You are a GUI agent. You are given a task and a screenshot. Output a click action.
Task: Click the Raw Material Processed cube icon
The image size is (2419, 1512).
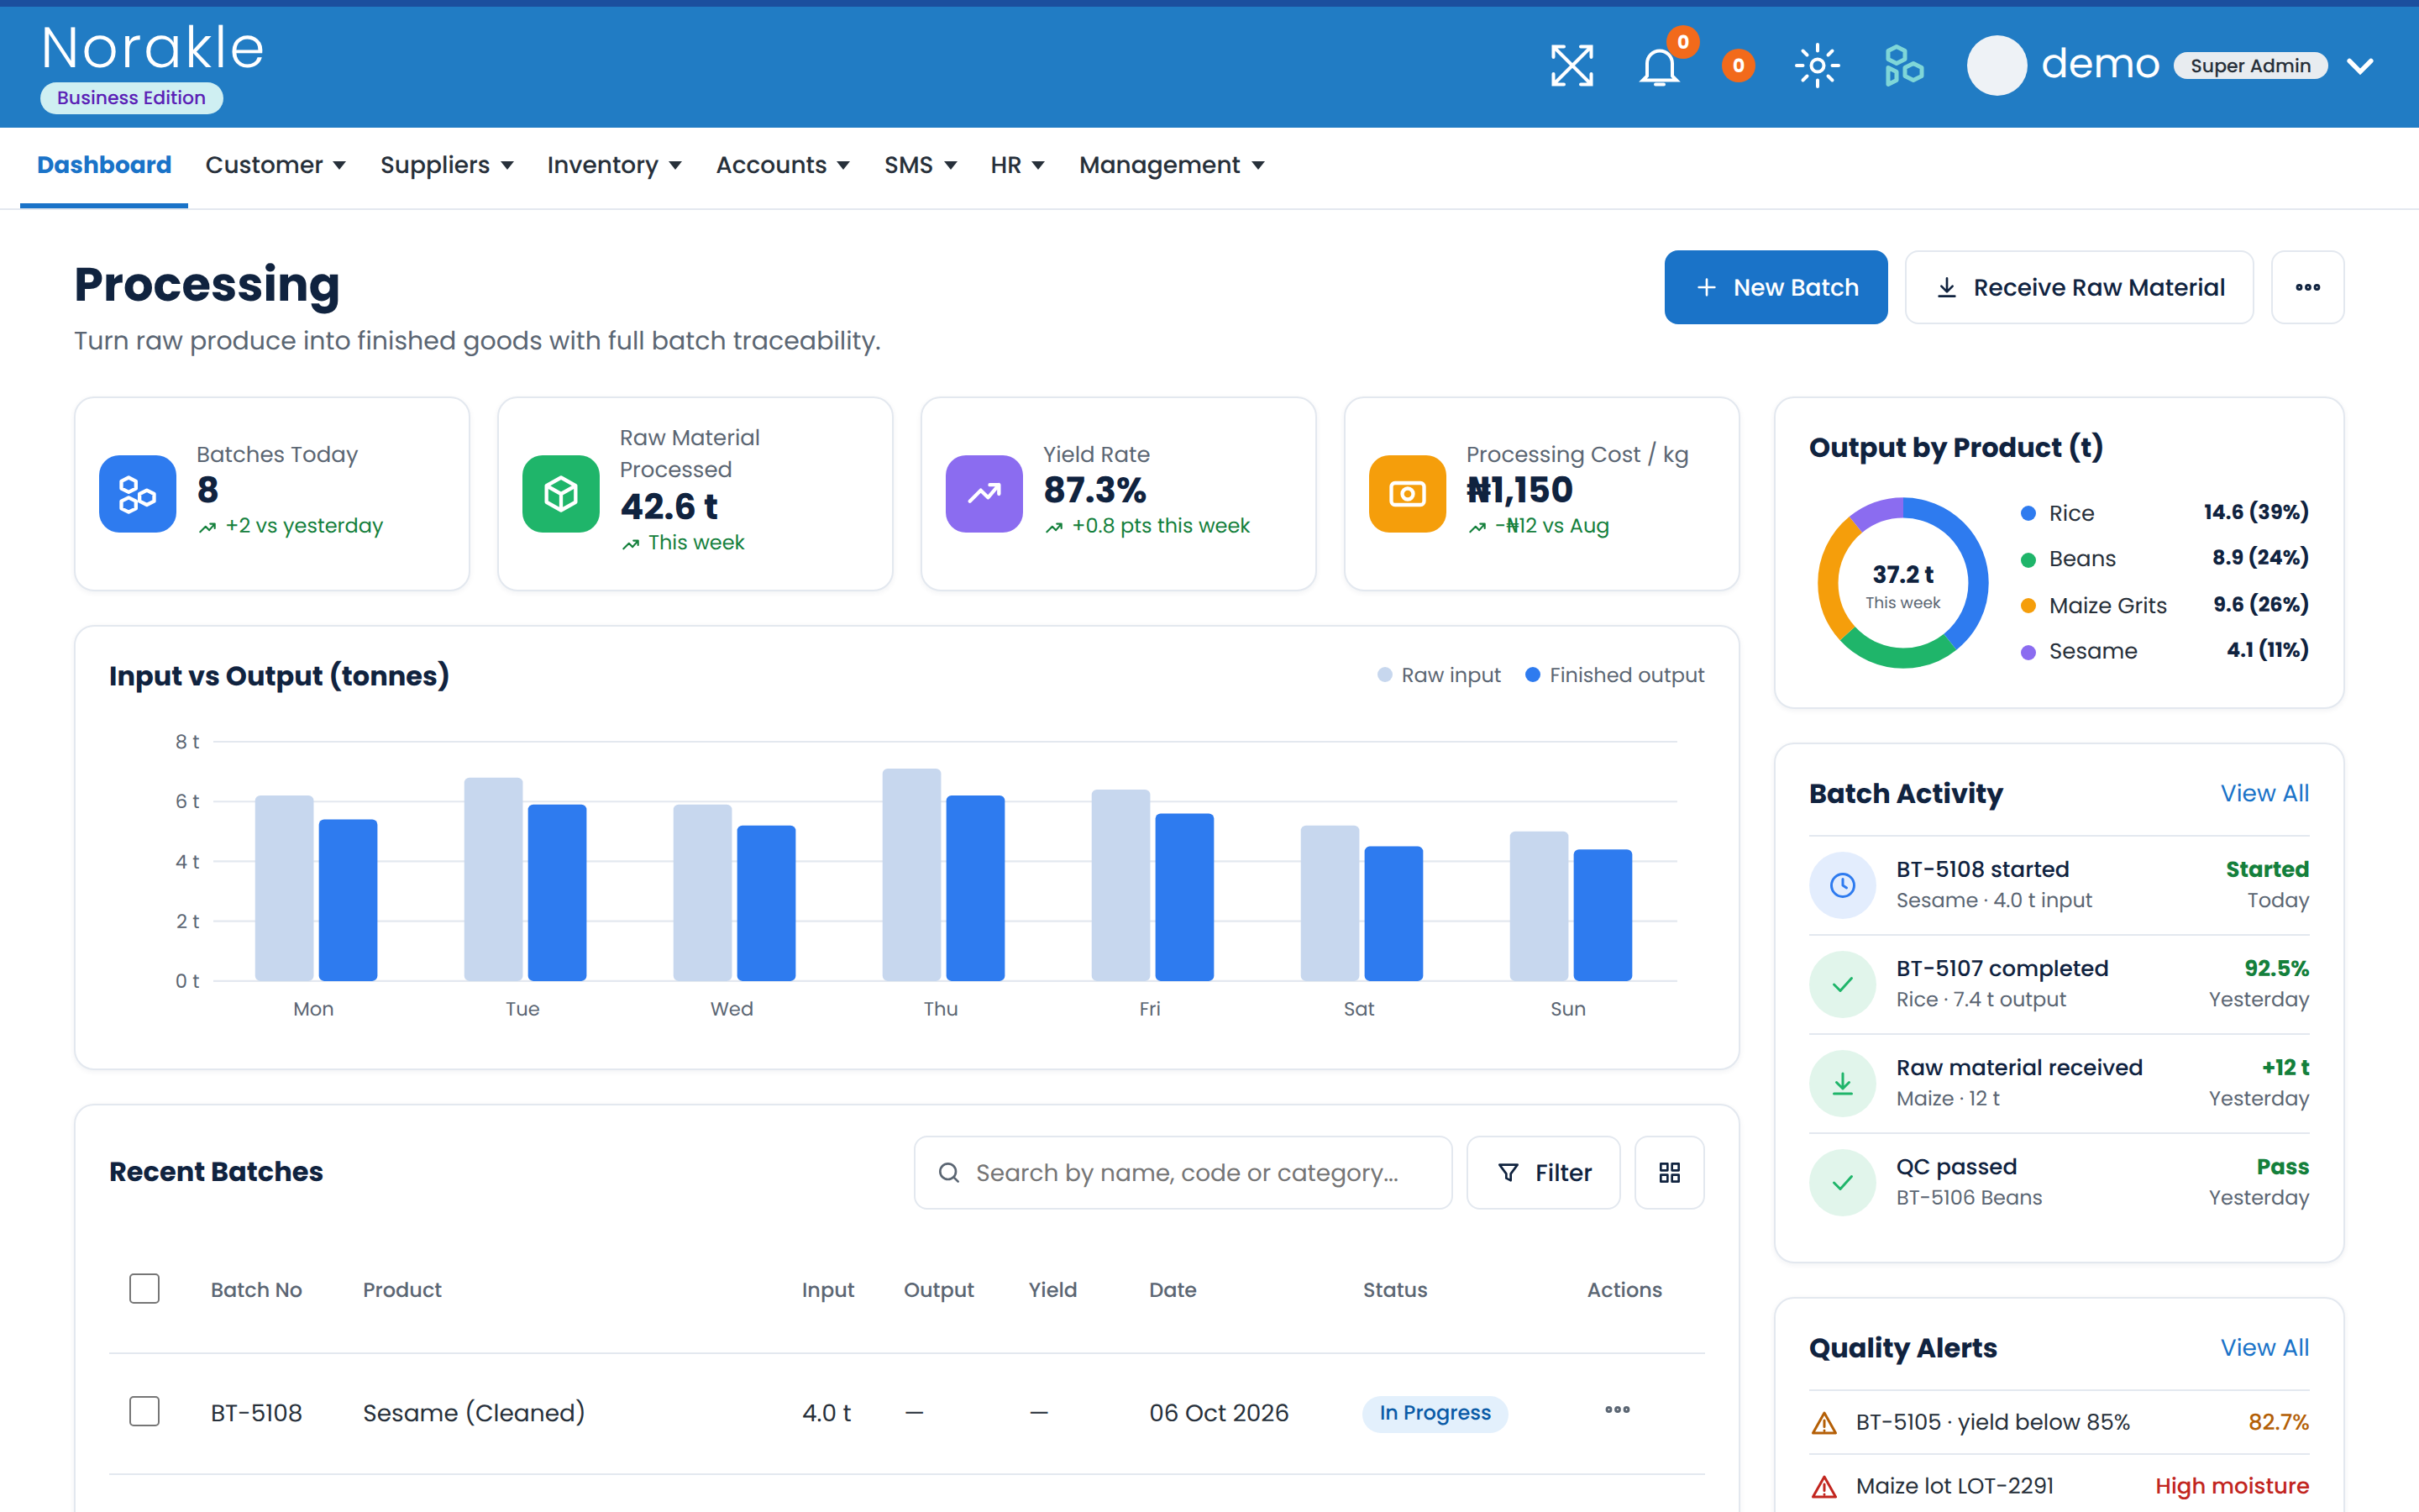(561, 494)
